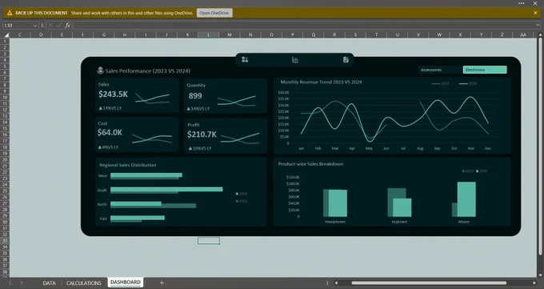Viewport: 544px width, 289px height.
Task: Select the DASHBOARD sheet tab
Action: click(x=126, y=283)
